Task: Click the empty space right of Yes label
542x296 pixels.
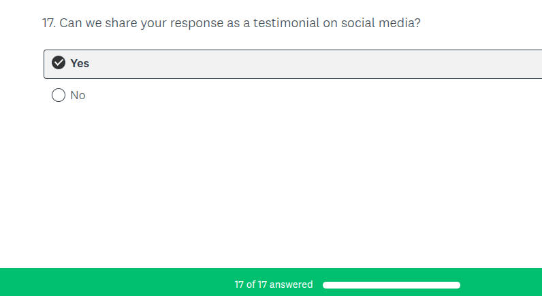Action: click(x=306, y=64)
